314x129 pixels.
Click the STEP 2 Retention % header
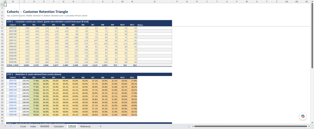tap(89, 74)
